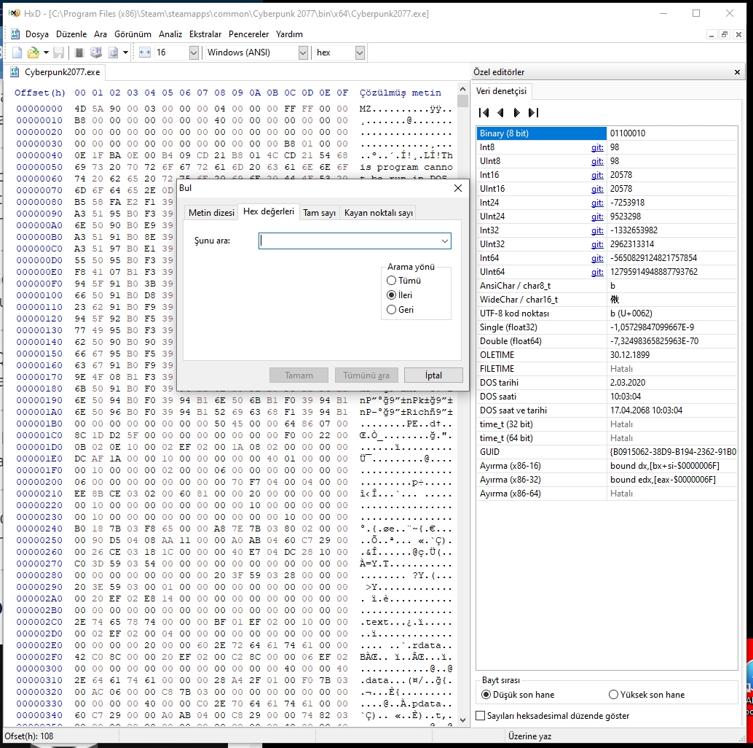Click the Üzerine yaz status bar entry
This screenshot has height=748, width=753.
[529, 736]
